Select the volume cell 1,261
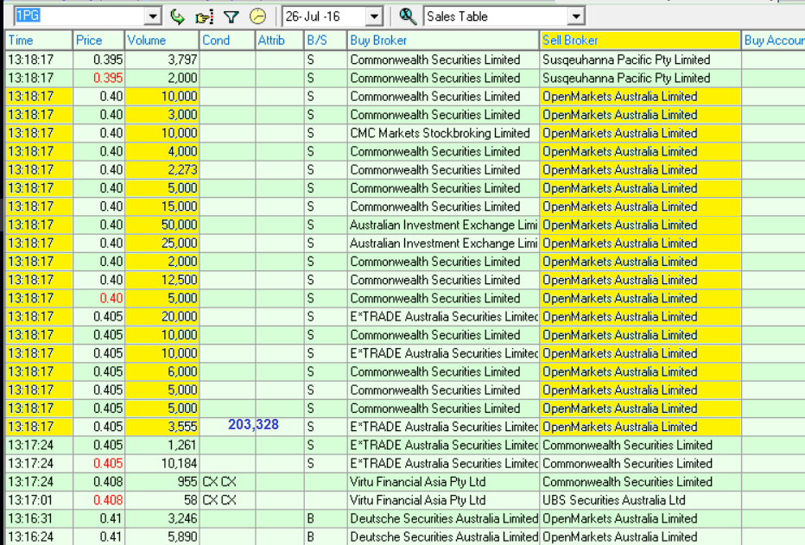 (162, 446)
